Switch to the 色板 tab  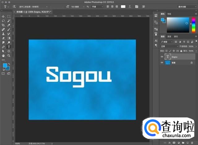[169, 14]
